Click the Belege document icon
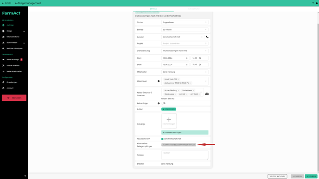Viewport: 319px width, 179px height. pyautogui.click(x=3, y=31)
